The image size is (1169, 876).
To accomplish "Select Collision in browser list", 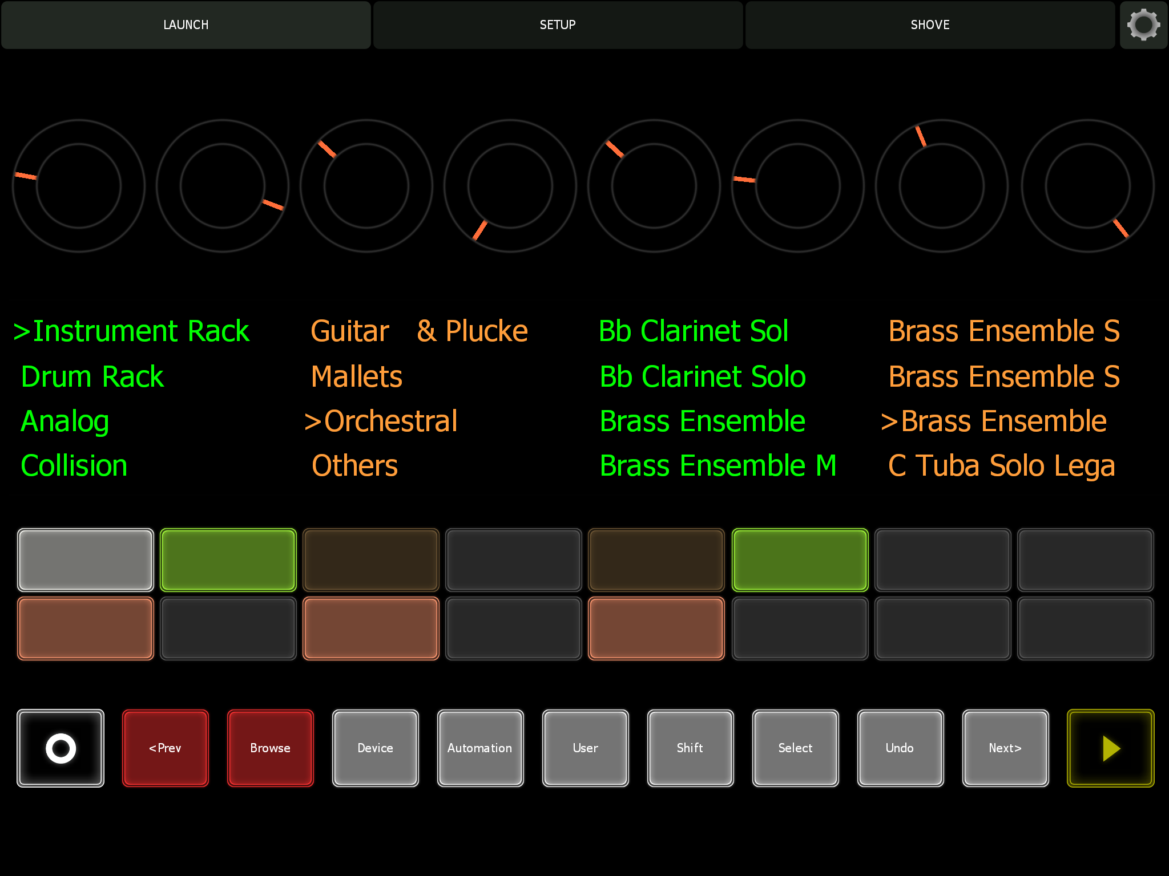I will 74,466.
